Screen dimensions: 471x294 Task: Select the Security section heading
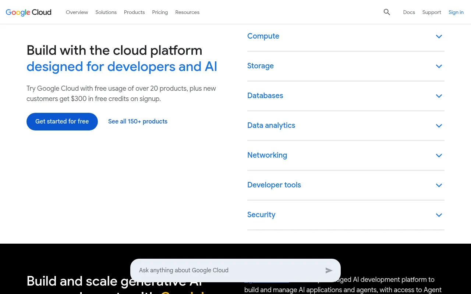point(261,215)
